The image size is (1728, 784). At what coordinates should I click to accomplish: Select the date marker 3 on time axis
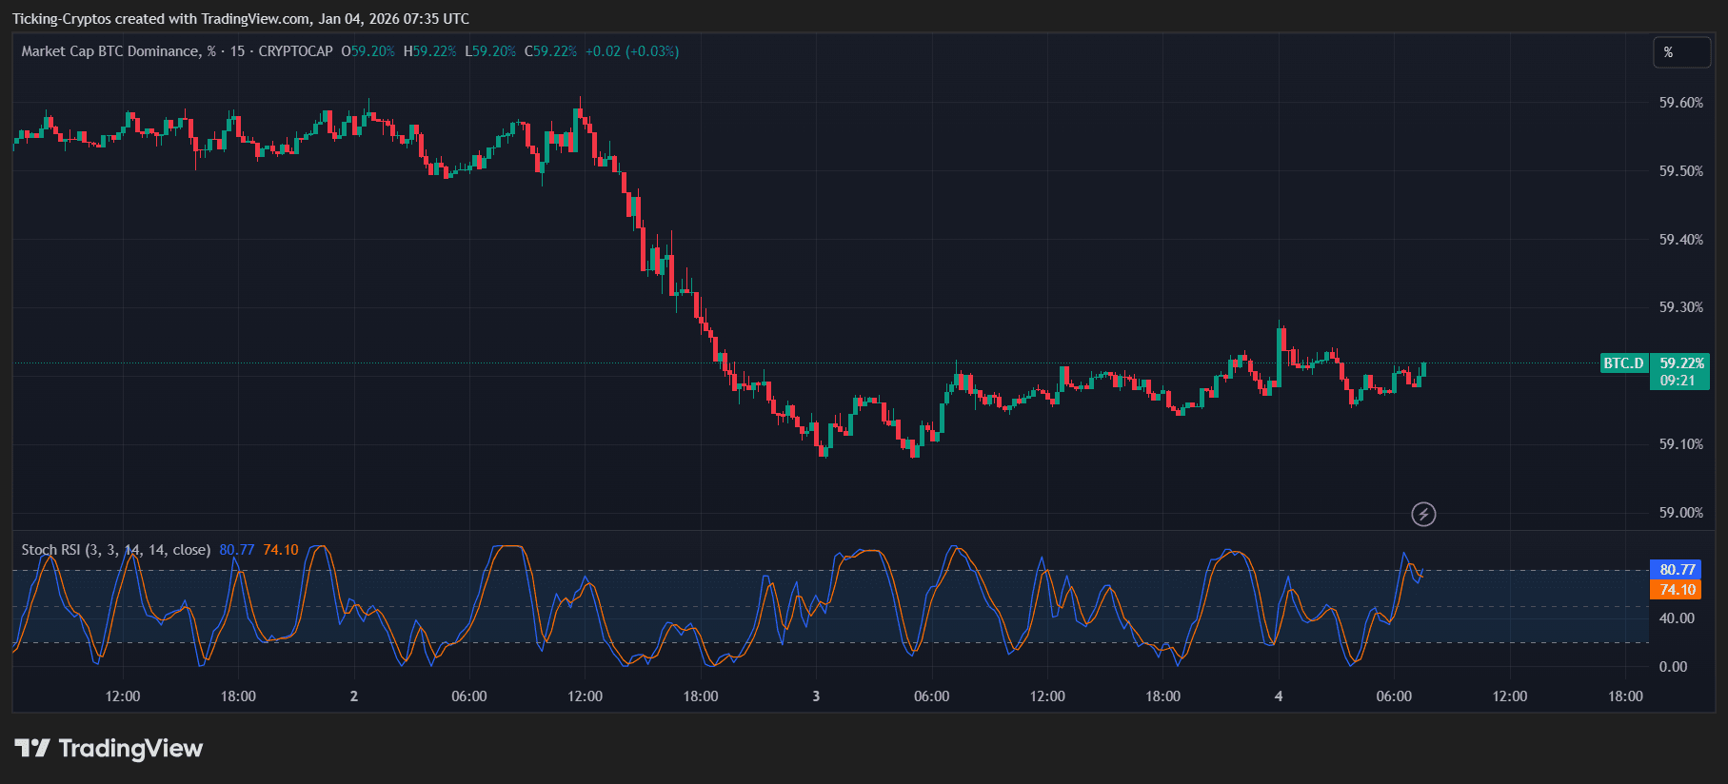click(x=816, y=696)
